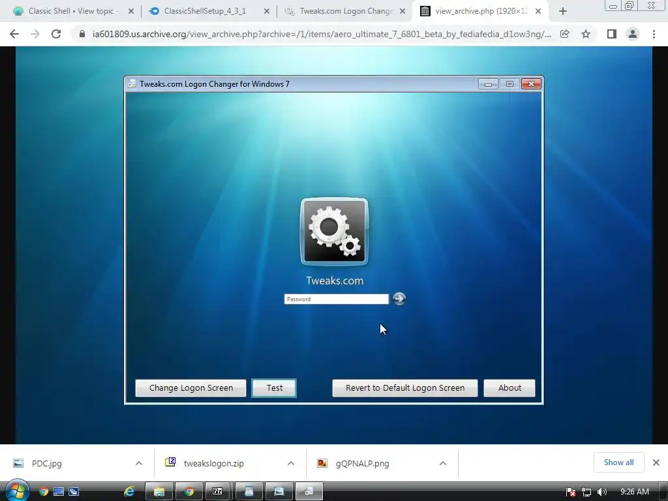This screenshot has width=668, height=501.
Task: Click Show all downloads
Action: pos(618,463)
